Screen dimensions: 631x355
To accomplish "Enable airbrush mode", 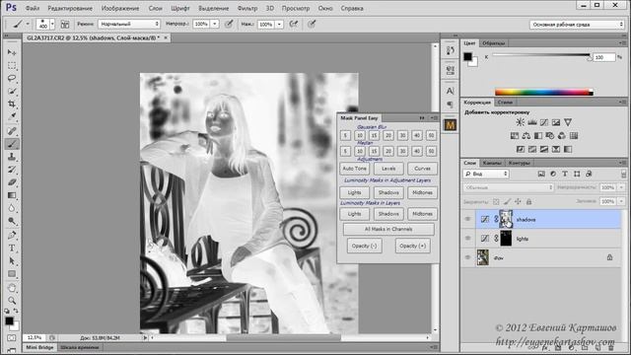I will click(294, 24).
